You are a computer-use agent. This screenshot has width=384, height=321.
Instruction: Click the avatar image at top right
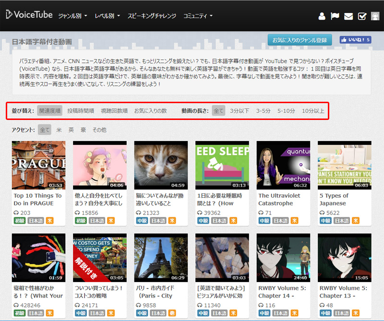click(375, 16)
